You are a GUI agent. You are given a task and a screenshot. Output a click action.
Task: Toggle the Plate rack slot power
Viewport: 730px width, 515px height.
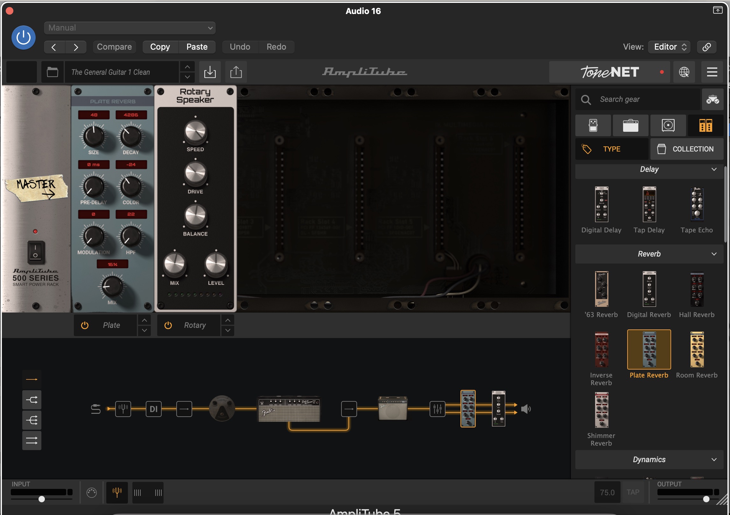tap(85, 325)
